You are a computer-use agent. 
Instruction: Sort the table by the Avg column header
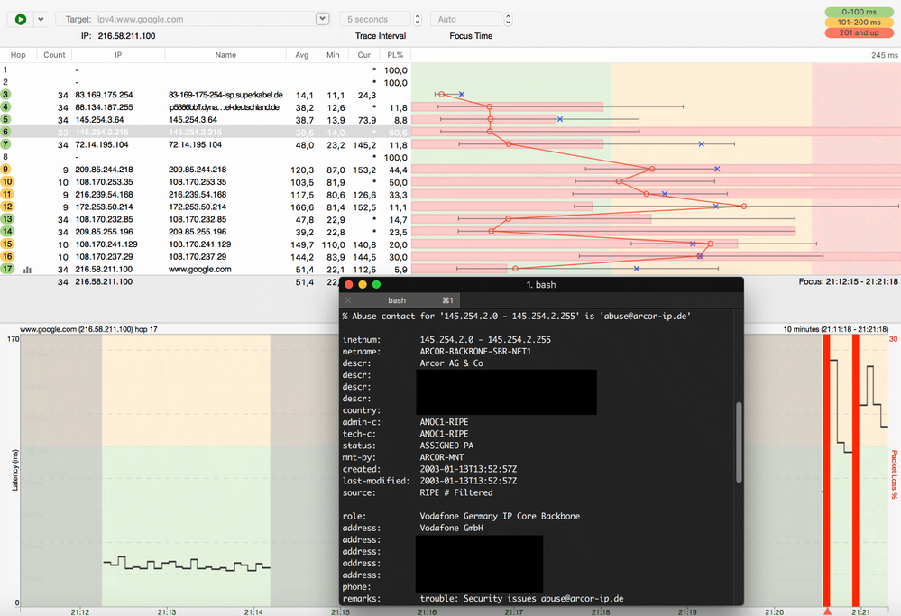(x=302, y=55)
